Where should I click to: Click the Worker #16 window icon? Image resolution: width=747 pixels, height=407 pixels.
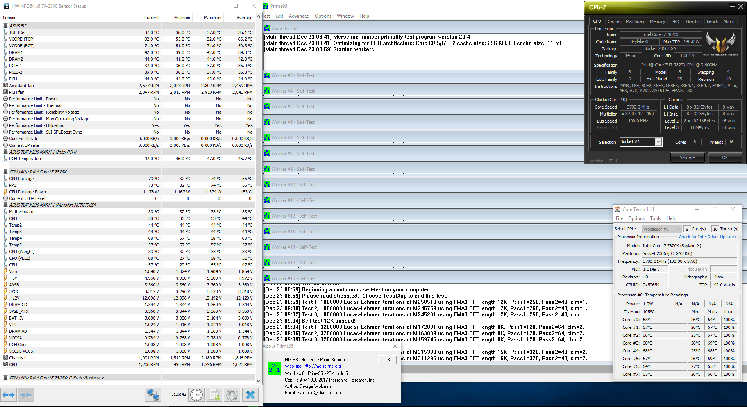[x=267, y=278]
